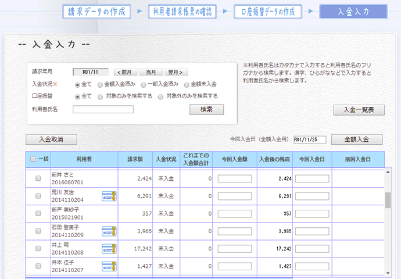This screenshot has width=401, height=279.
Task: Click the table scrollbar up arrow
Action: [388, 173]
